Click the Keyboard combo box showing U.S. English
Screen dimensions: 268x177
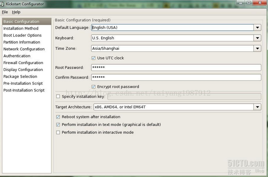pos(173,38)
